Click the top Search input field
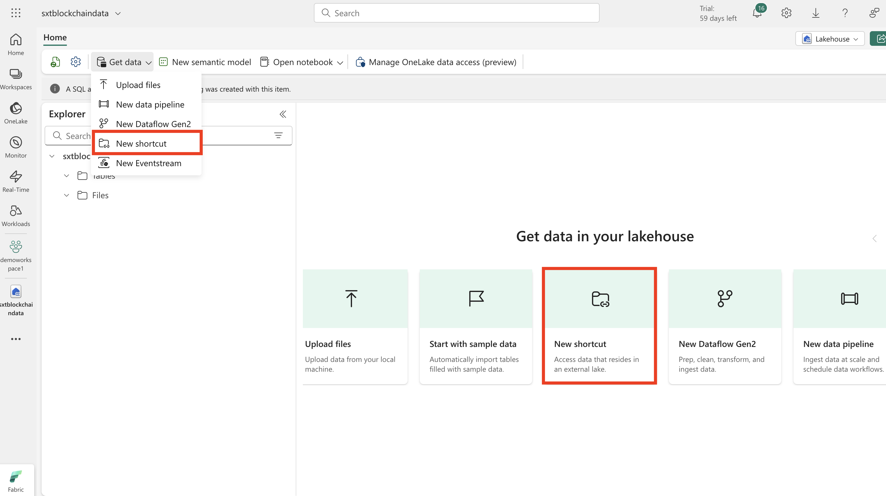Screen dimensions: 886x496 (456, 13)
